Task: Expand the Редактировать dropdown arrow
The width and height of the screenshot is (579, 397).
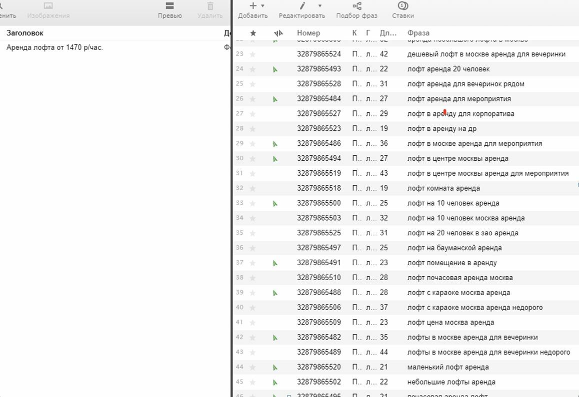Action: click(x=320, y=6)
